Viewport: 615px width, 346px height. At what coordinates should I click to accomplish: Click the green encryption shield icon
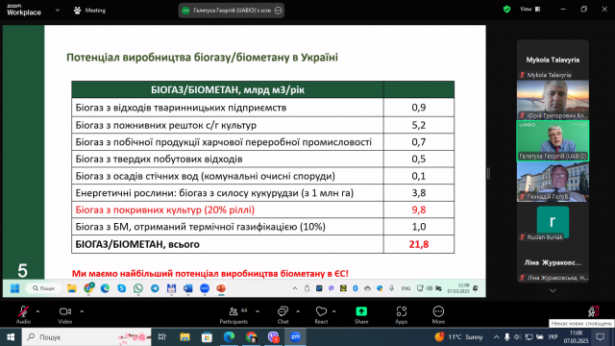[x=506, y=9]
